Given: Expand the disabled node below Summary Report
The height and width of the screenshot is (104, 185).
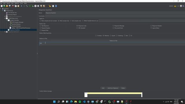Looking at the screenshot, I should click(x=5, y=16).
